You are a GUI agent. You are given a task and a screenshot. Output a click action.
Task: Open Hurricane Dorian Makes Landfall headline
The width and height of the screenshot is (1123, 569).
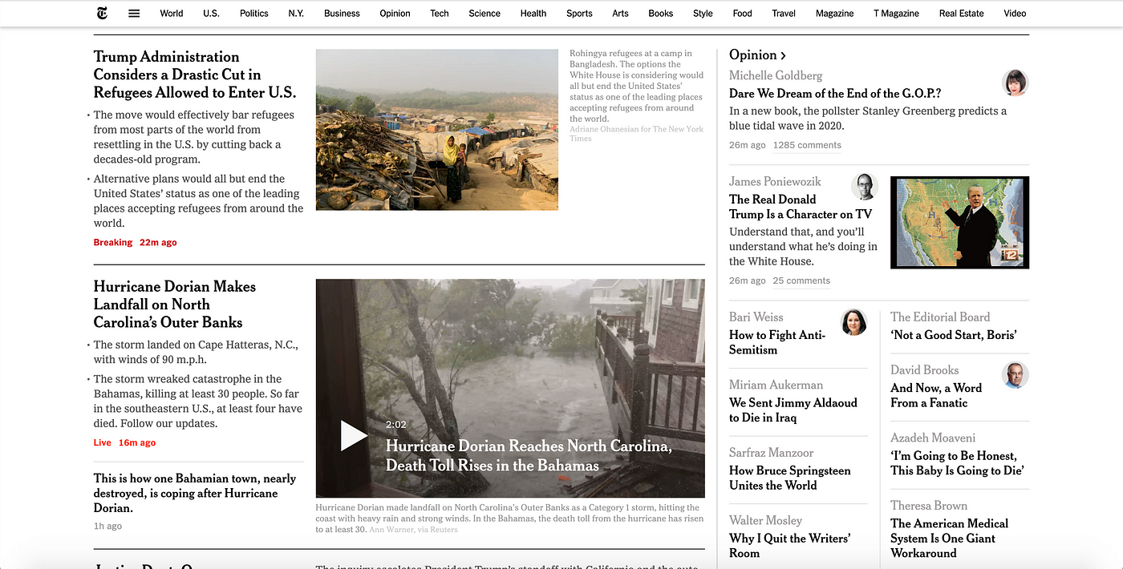pyautogui.click(x=175, y=305)
